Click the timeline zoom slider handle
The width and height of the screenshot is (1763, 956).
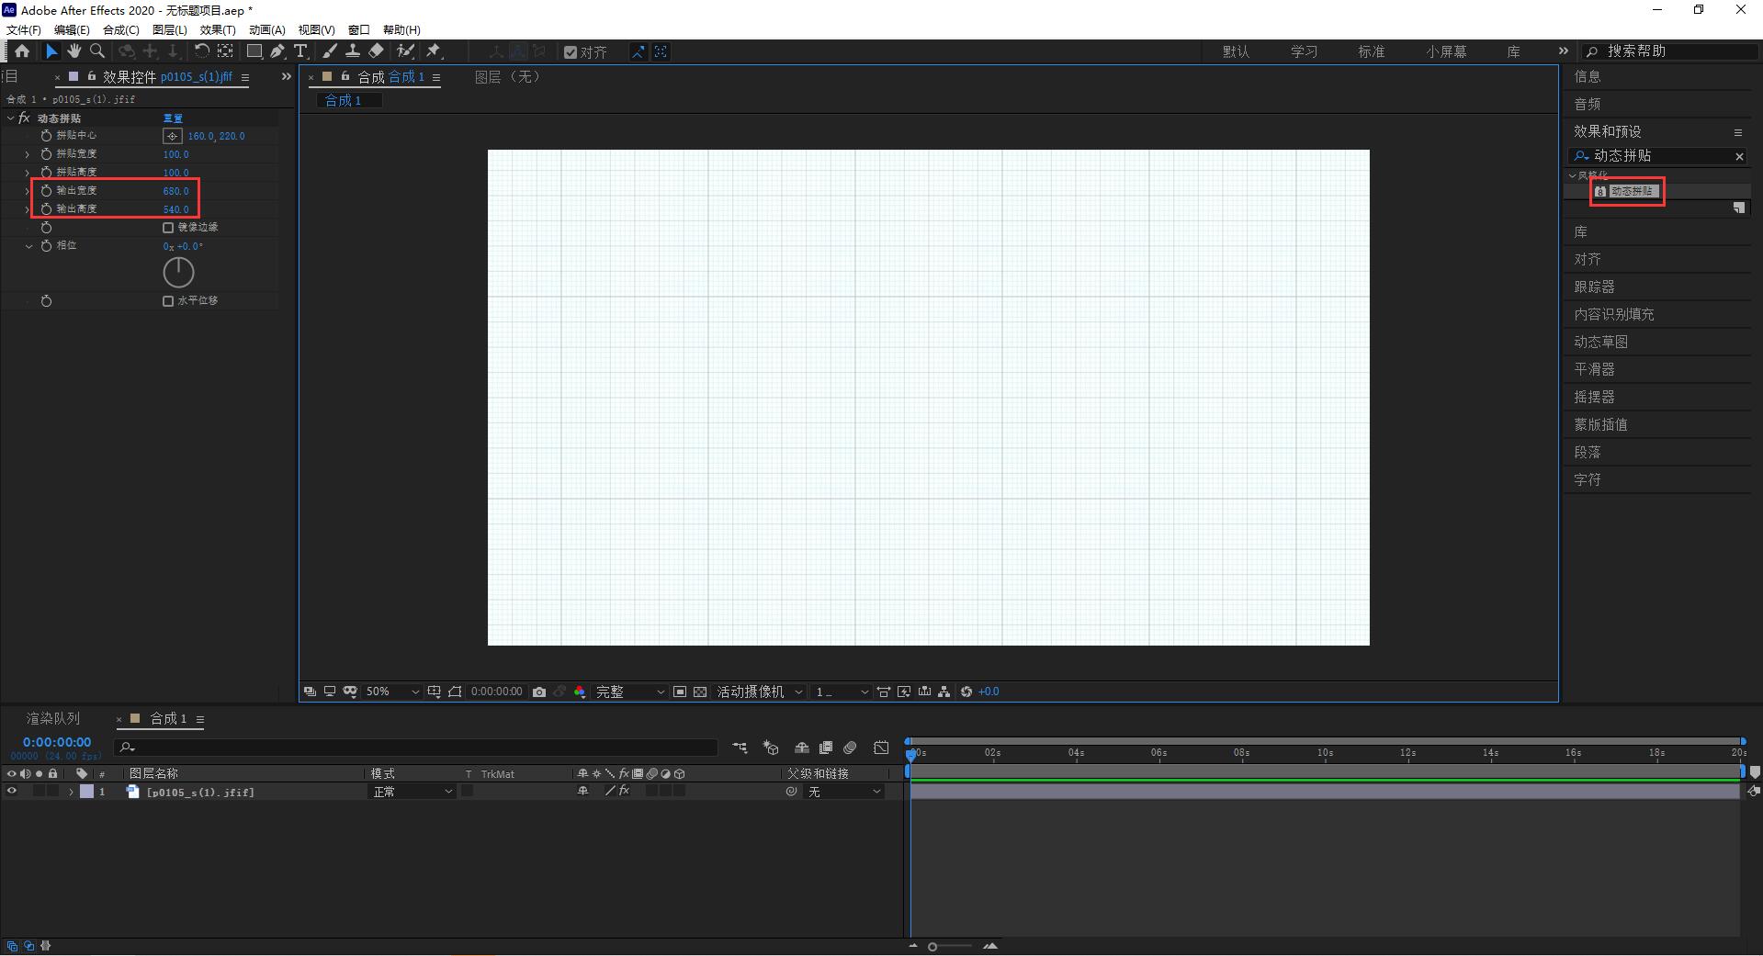(932, 946)
